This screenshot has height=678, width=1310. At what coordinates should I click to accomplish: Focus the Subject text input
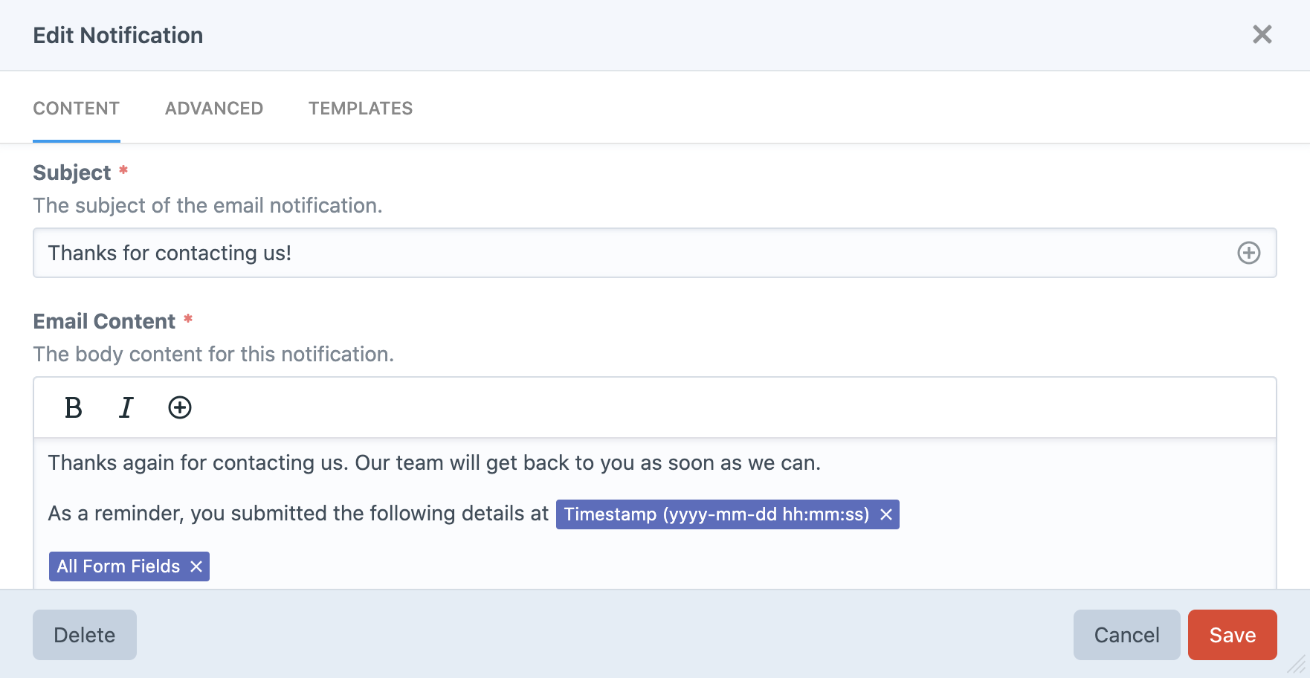click(632, 253)
